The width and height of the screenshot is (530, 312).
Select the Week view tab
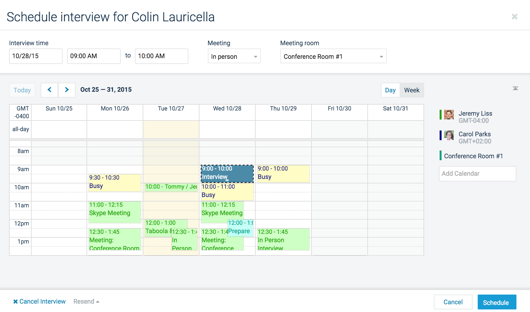(412, 90)
